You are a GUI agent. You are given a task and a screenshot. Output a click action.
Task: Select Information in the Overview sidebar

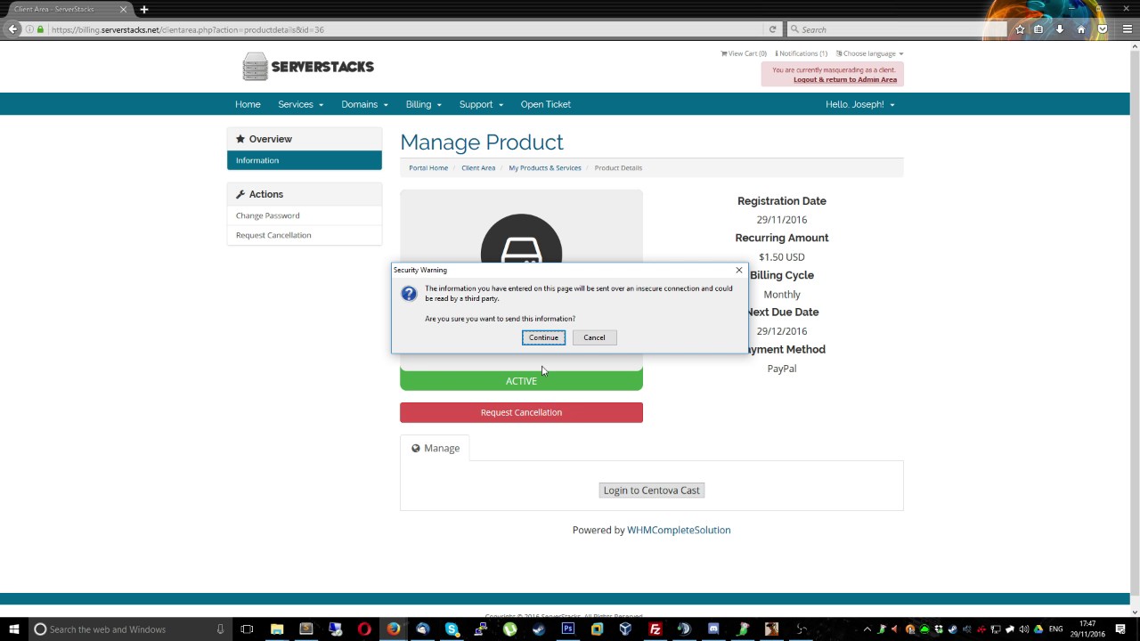(x=305, y=160)
